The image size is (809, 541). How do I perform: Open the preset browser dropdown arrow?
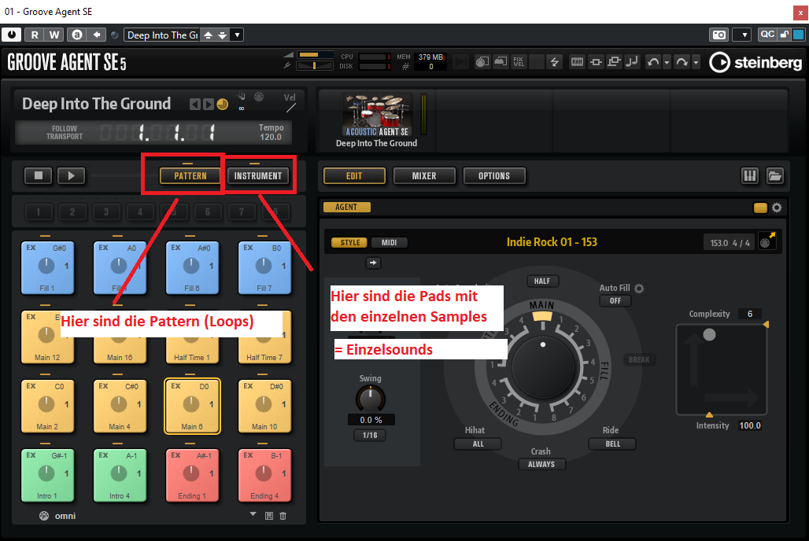tap(237, 35)
